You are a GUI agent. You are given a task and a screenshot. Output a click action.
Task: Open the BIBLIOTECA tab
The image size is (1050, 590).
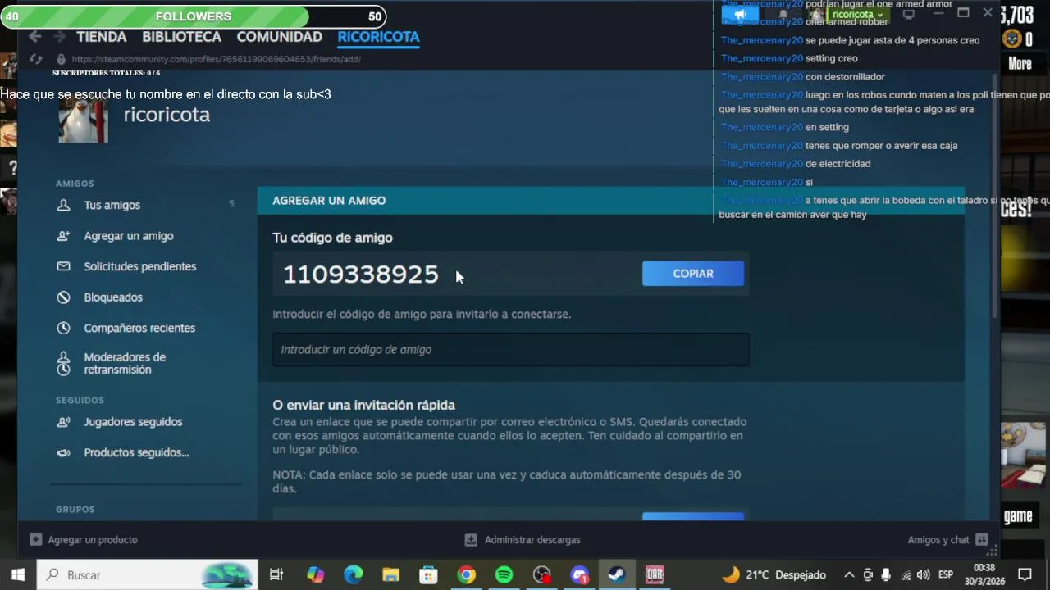click(x=181, y=37)
